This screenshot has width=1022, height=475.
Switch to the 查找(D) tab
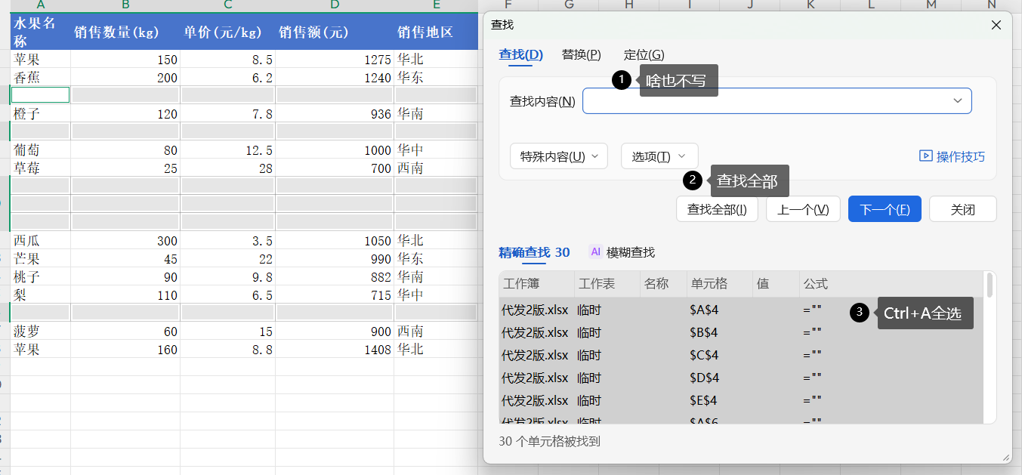(x=520, y=54)
